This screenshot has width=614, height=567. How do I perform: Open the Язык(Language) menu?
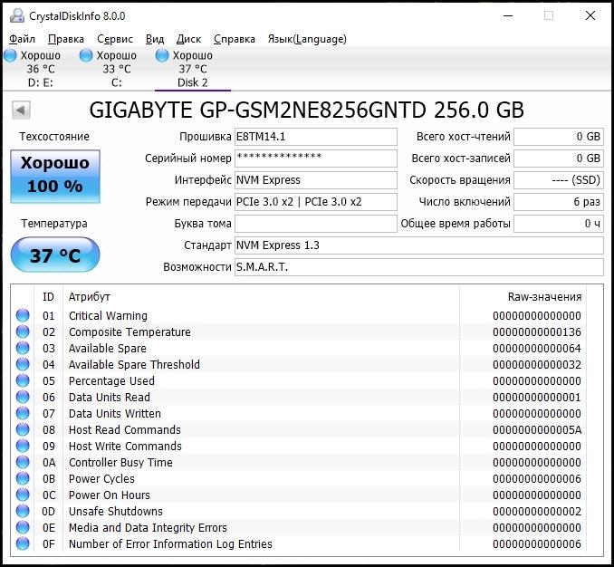click(x=307, y=39)
